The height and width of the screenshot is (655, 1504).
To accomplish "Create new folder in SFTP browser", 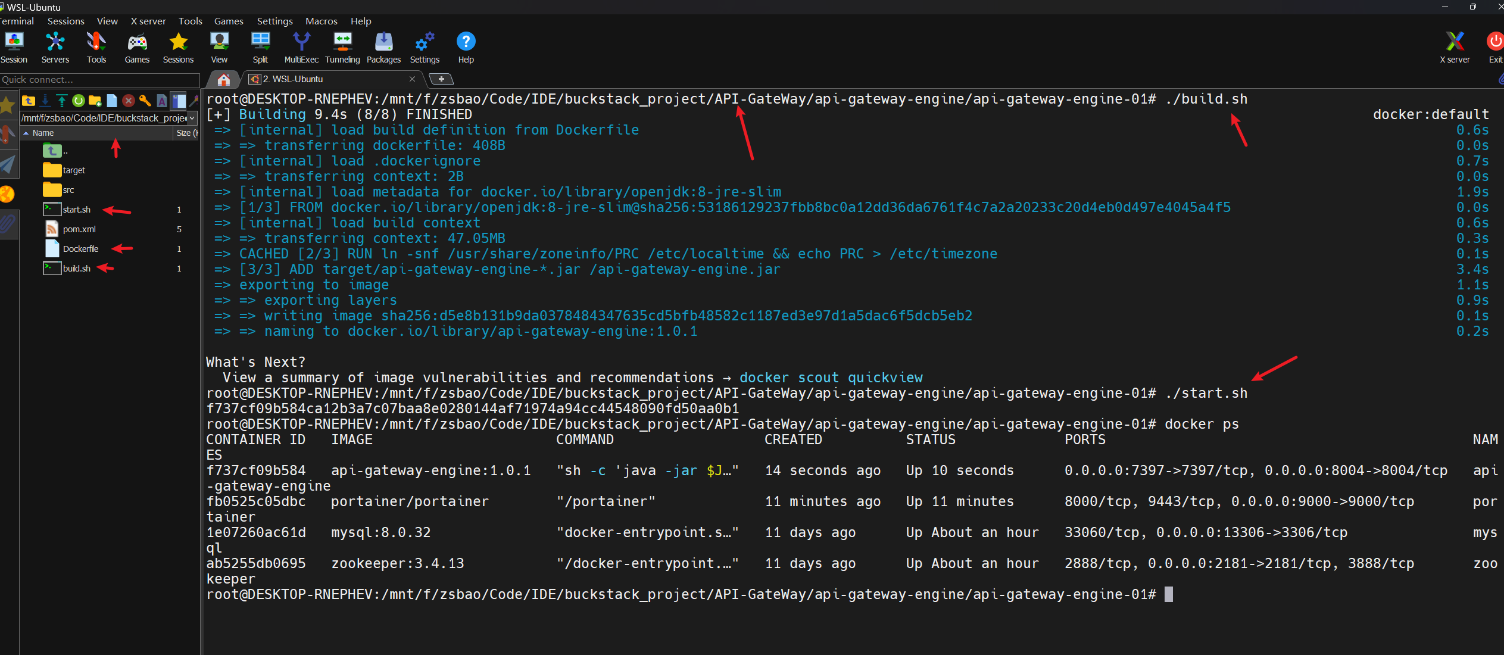I will click(95, 101).
